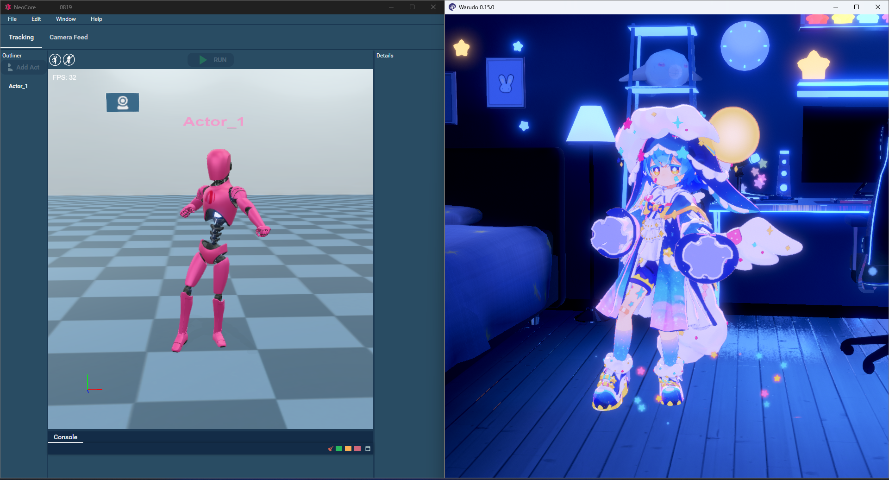Minimize the Warudo window

point(836,7)
